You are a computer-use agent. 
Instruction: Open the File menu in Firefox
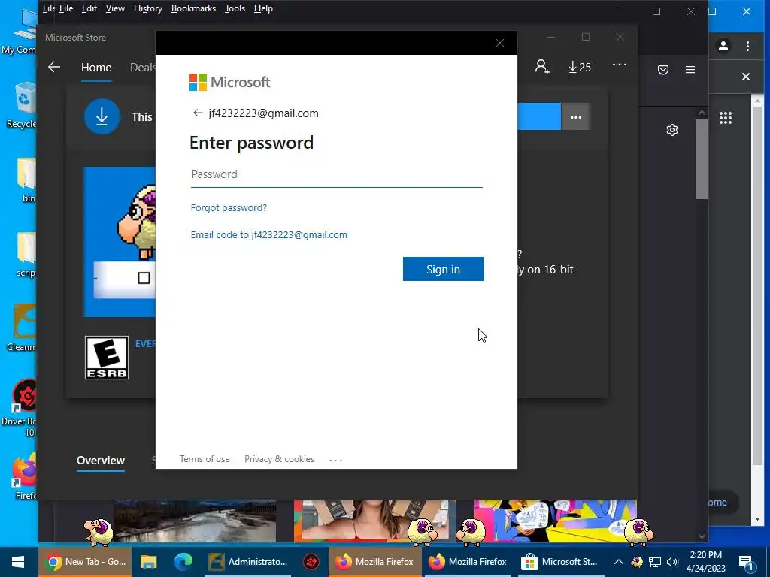[x=66, y=8]
